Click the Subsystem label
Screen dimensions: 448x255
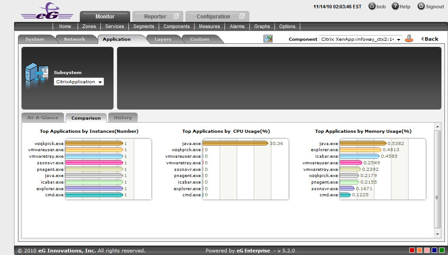point(68,73)
